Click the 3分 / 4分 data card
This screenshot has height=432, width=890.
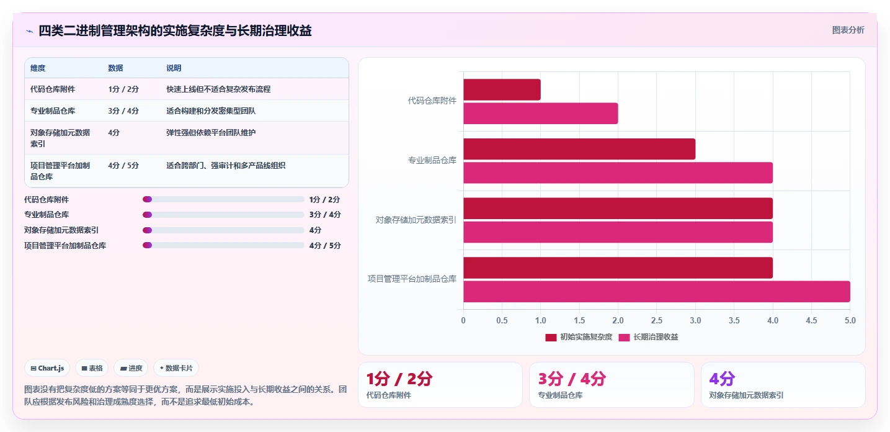click(612, 385)
